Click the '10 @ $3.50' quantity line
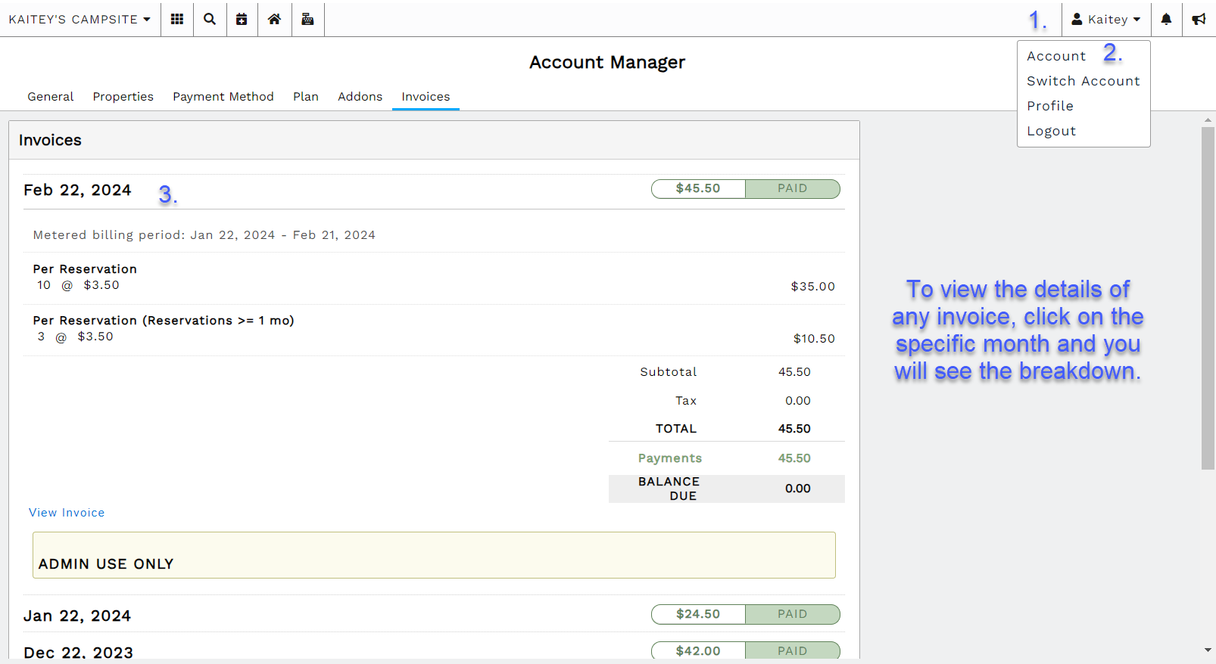This screenshot has height=664, width=1216. (x=78, y=285)
